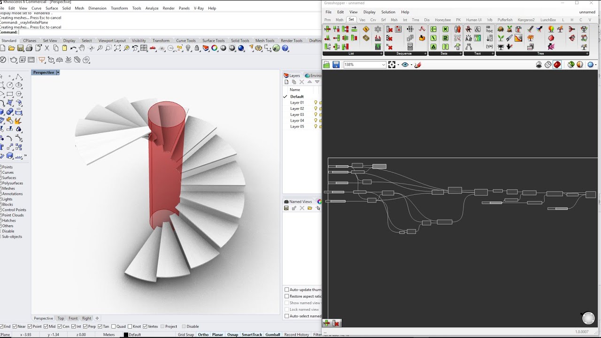Click Grasshopper save document disk icon
Viewport: 601px width, 338px height.
coord(336,65)
